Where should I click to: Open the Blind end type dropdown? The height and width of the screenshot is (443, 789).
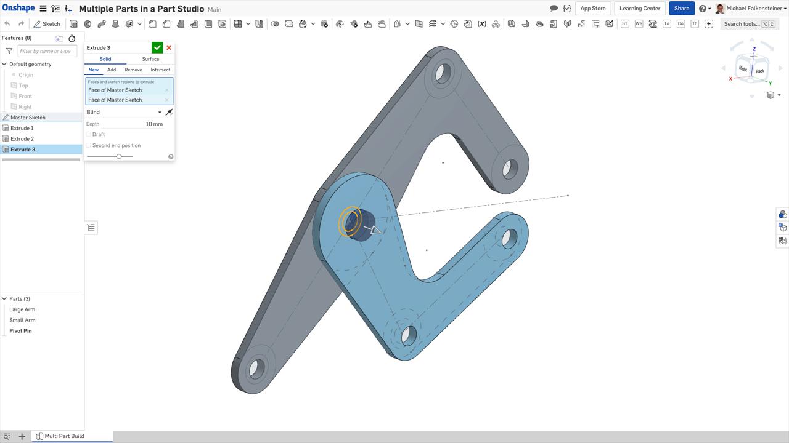124,112
